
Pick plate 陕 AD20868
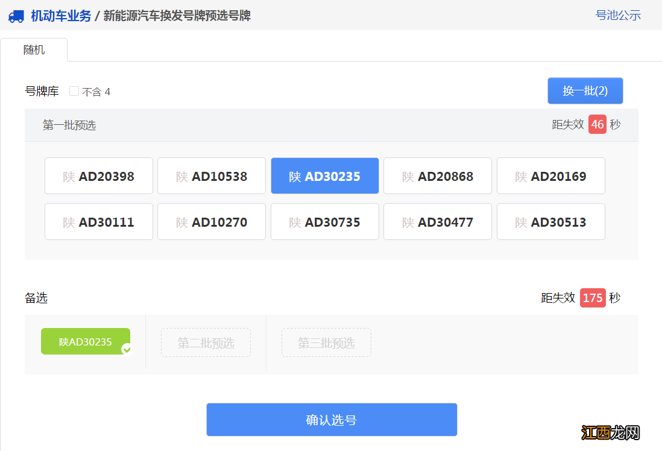click(438, 176)
